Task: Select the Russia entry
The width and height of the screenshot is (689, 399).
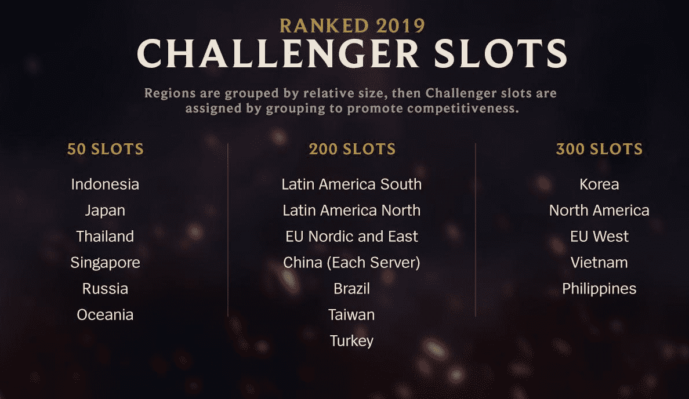Action: pos(105,289)
